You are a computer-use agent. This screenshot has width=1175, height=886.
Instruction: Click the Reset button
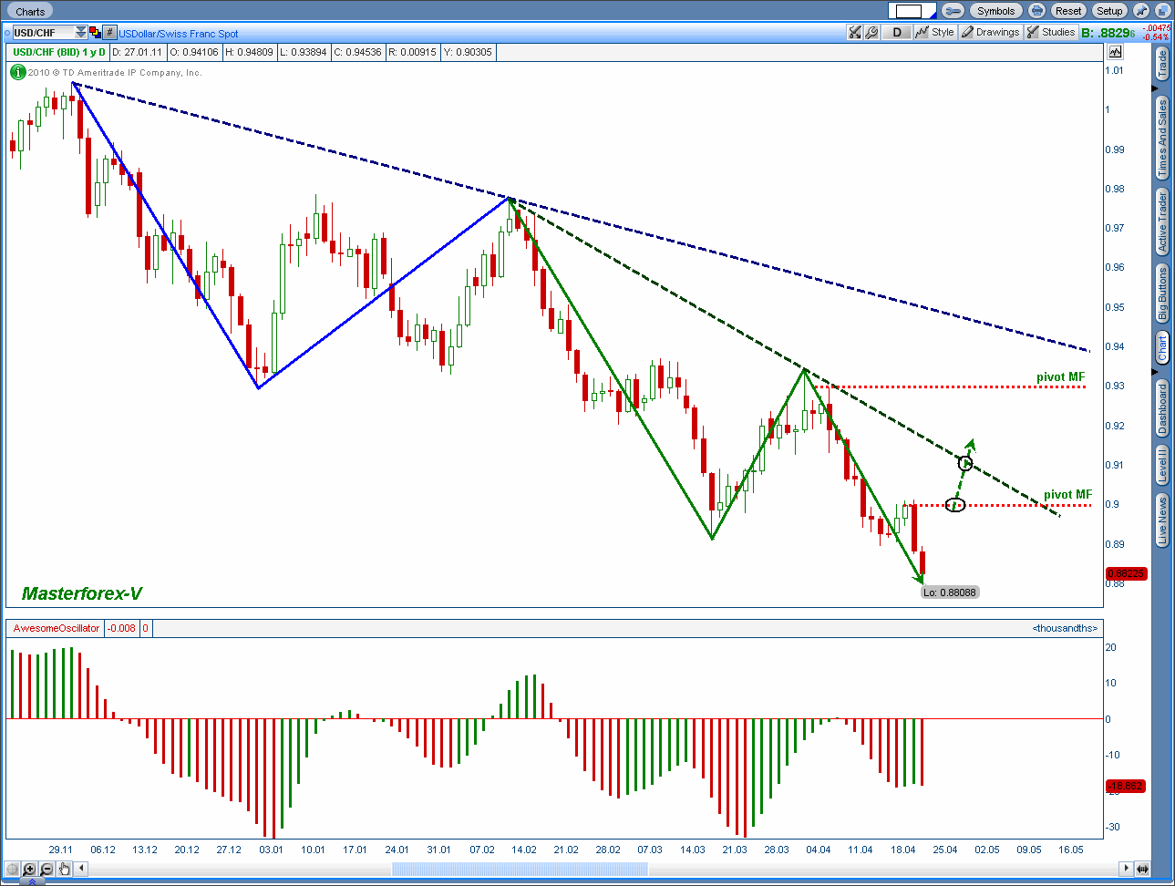click(x=1068, y=11)
